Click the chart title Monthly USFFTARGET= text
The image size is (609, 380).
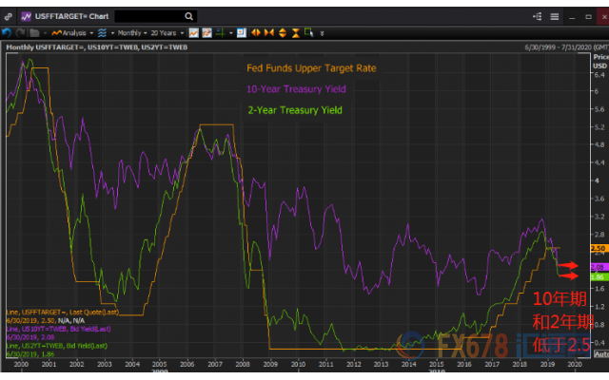[x=97, y=47]
